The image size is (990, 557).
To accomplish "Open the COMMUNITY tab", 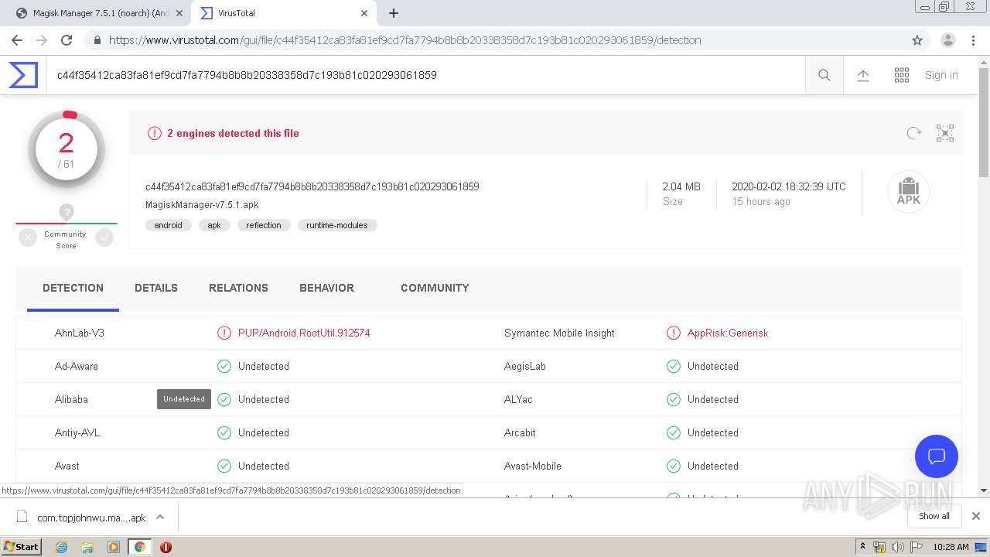I will click(435, 288).
